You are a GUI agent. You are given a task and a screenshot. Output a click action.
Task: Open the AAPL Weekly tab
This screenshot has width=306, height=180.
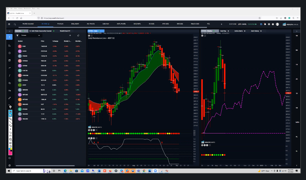(121, 24)
